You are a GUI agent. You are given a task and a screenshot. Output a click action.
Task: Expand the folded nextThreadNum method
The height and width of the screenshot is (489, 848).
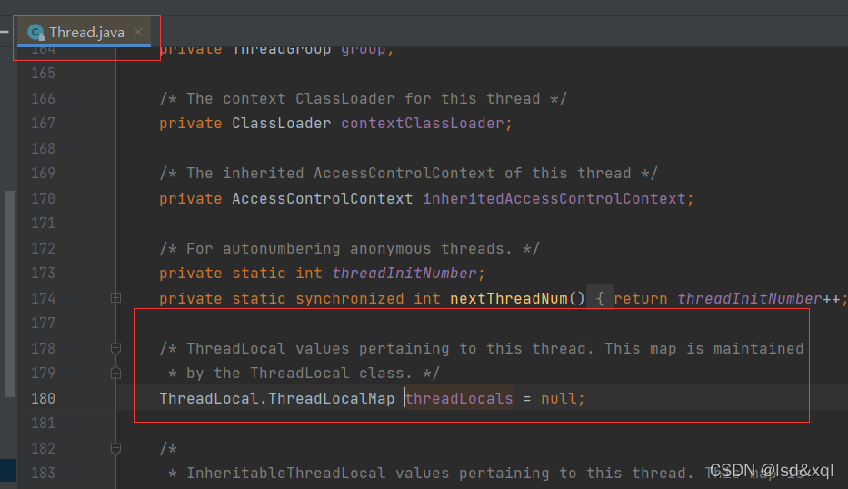115,298
